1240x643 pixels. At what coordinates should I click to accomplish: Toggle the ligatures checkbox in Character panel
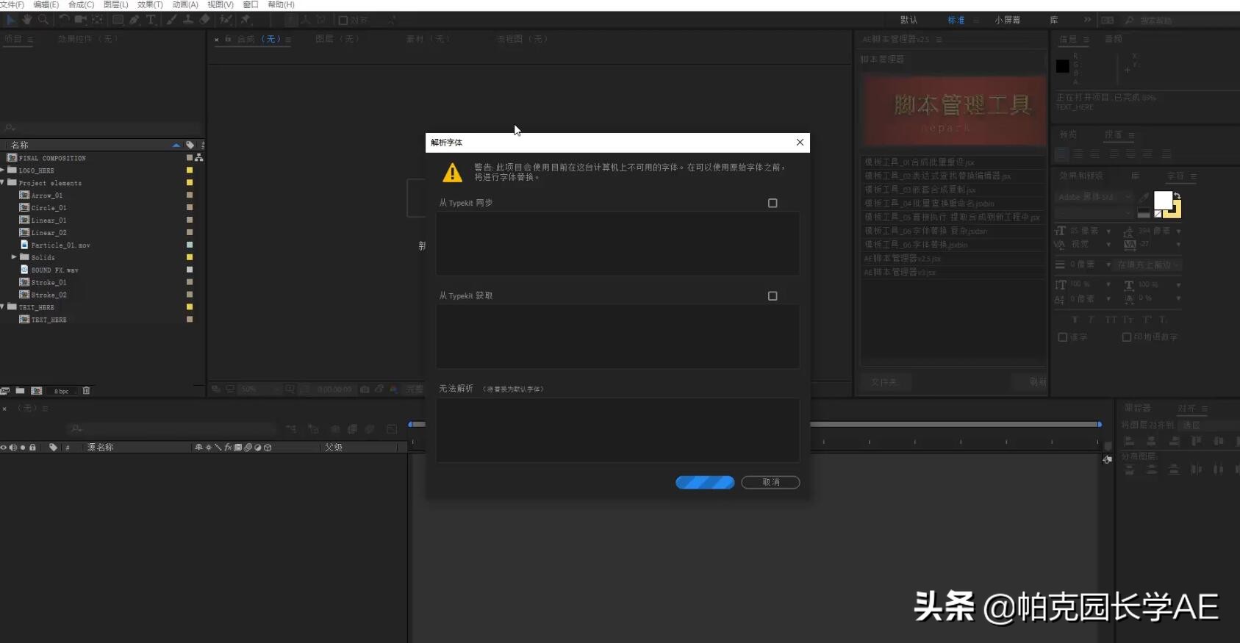point(1062,337)
